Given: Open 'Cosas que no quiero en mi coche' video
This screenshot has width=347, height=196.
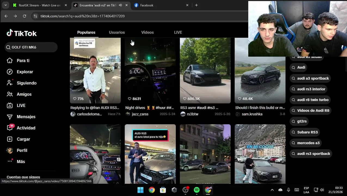Looking at the screenshot, I should [x=260, y=154].
